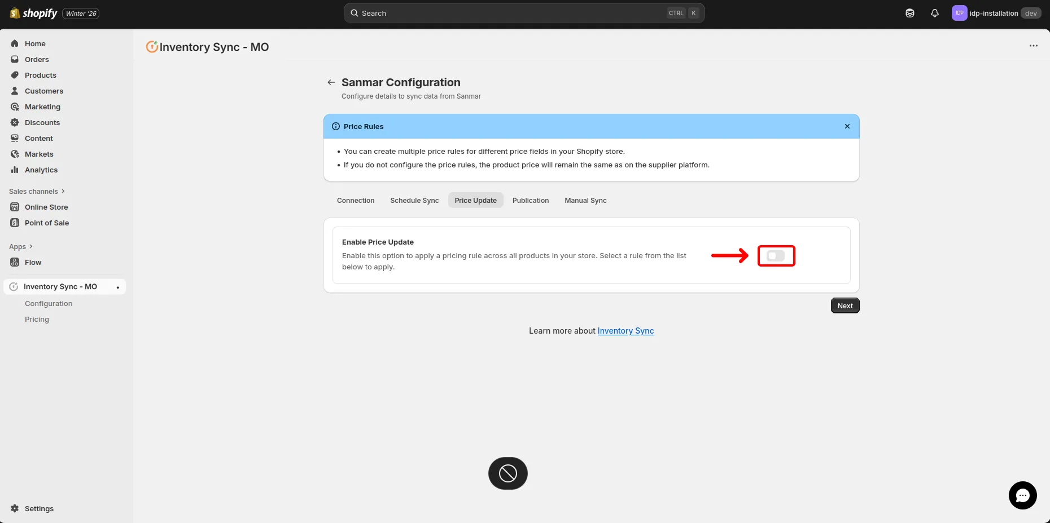Enable the Price Update toggle
This screenshot has height=523, width=1050.
tap(776, 255)
